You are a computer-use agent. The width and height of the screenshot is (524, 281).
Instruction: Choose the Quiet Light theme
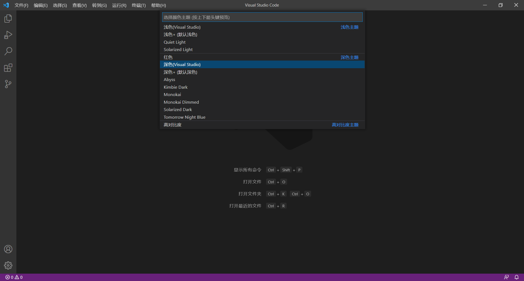(x=262, y=42)
